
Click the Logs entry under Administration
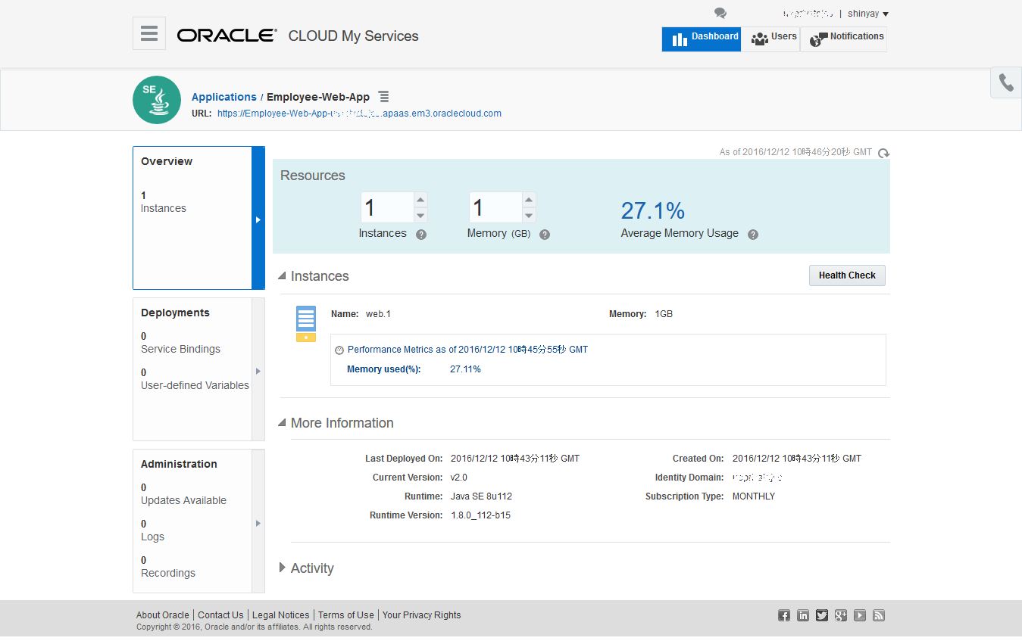pyautogui.click(x=152, y=537)
